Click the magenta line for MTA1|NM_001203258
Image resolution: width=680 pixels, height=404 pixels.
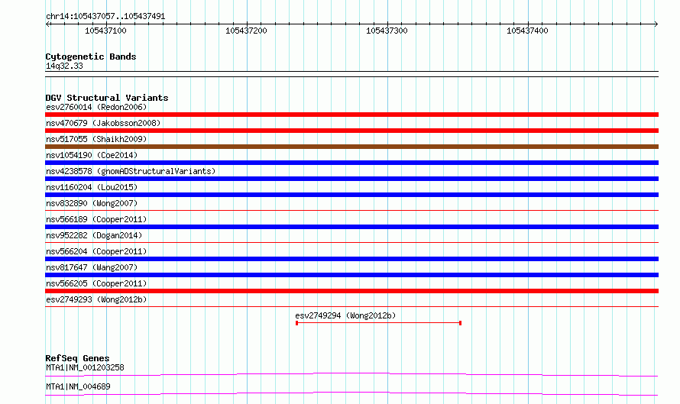pos(351,374)
